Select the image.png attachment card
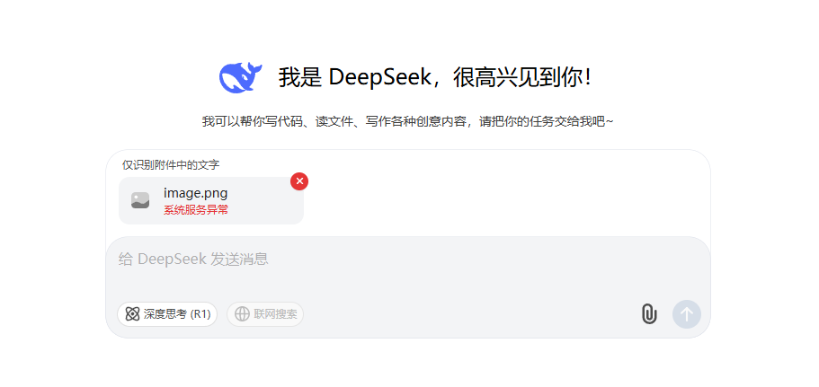 click(211, 201)
